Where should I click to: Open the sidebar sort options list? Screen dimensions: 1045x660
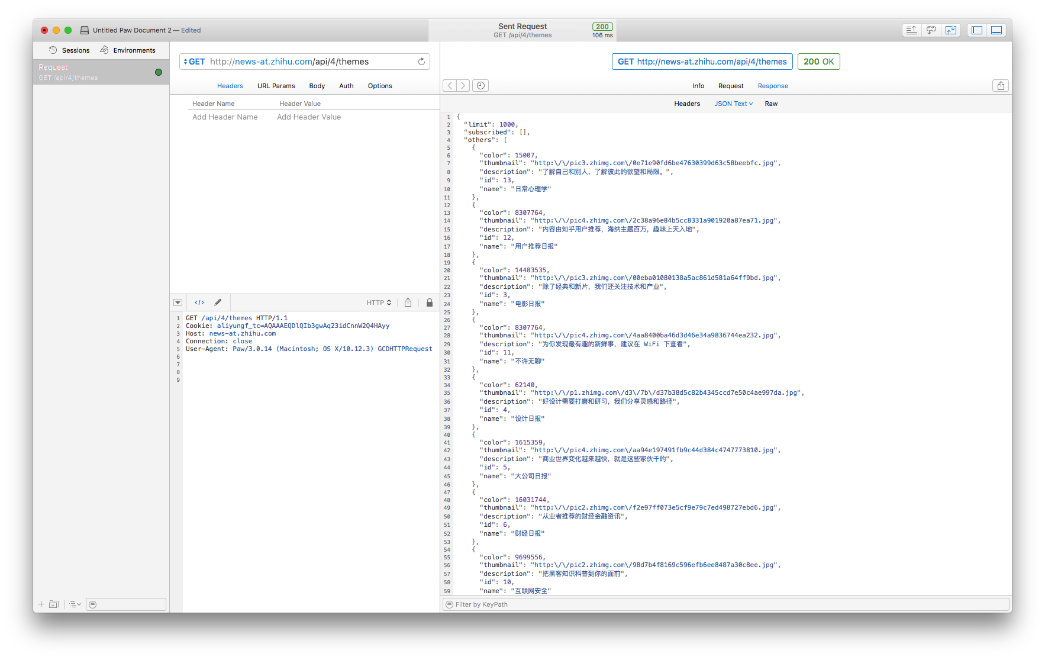[75, 604]
